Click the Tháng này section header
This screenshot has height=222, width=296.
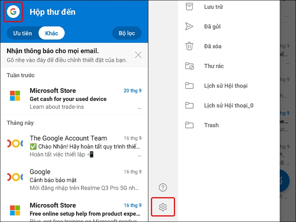click(x=20, y=123)
